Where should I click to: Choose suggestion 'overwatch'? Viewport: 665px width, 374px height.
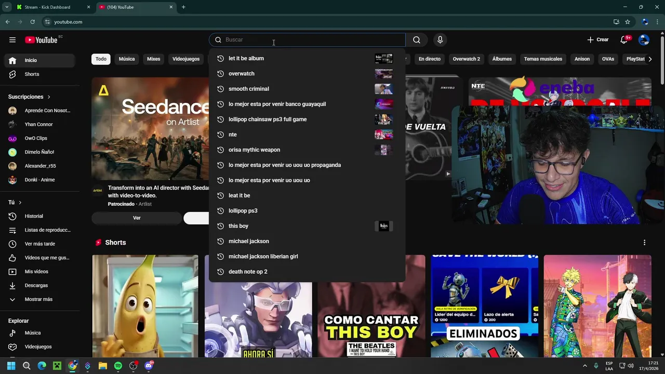(x=307, y=74)
